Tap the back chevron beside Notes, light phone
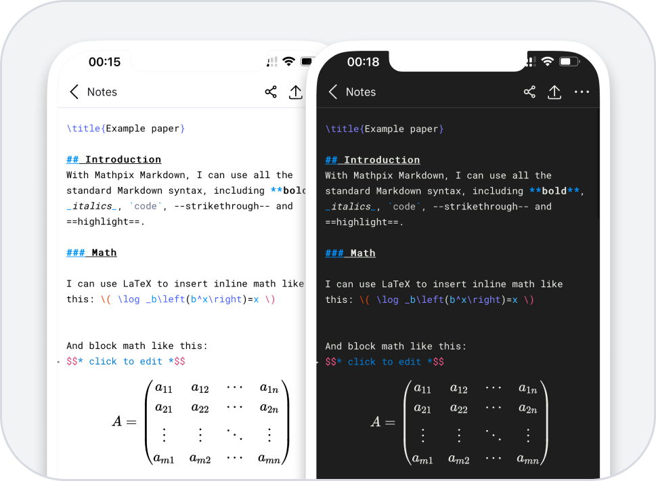656x481 pixels. point(74,91)
